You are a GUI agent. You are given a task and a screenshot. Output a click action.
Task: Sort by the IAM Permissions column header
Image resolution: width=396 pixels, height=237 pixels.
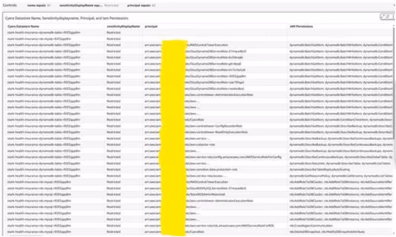[x=301, y=26]
